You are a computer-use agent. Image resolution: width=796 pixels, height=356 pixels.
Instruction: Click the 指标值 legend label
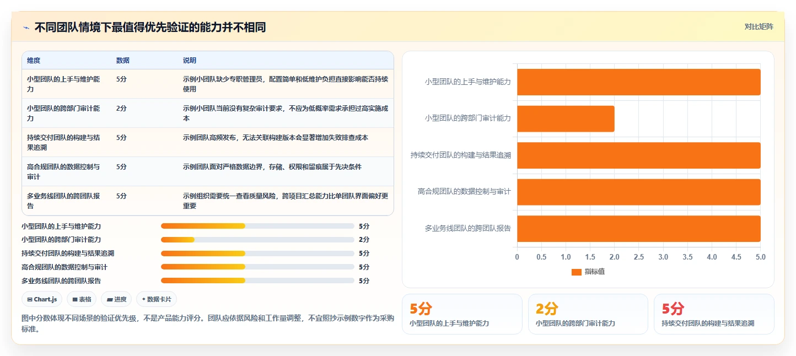pos(595,272)
